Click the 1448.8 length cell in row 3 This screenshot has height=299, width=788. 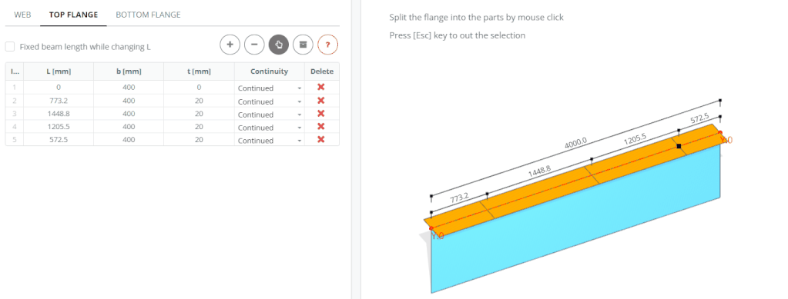click(59, 115)
